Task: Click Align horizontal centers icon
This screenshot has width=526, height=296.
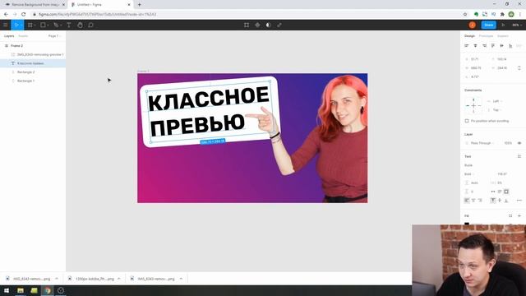Action: pos(475,46)
